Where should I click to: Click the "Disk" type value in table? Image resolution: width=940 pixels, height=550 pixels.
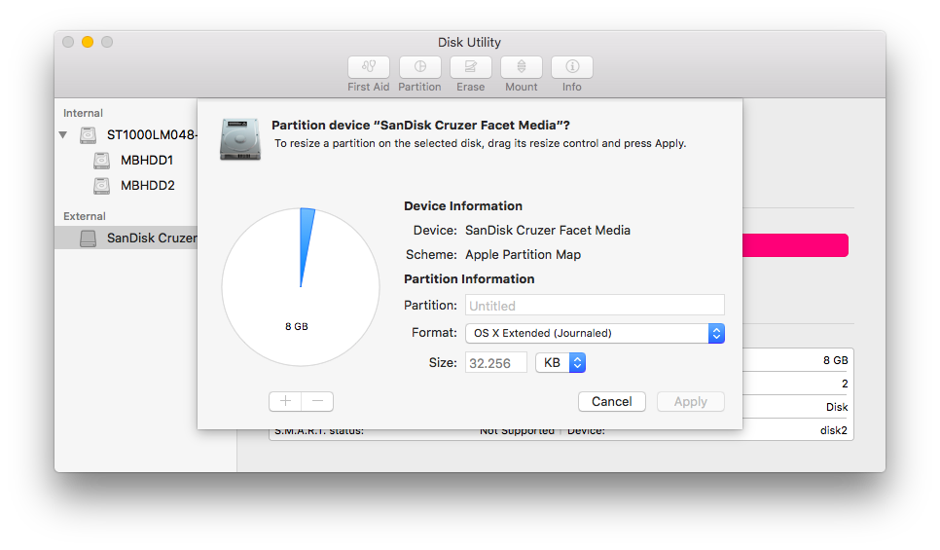837,407
